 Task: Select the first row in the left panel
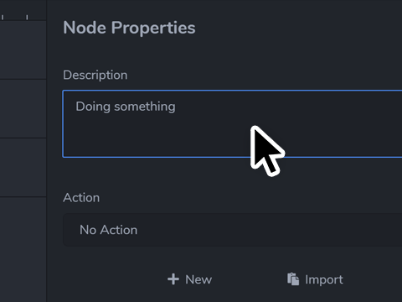point(23,50)
